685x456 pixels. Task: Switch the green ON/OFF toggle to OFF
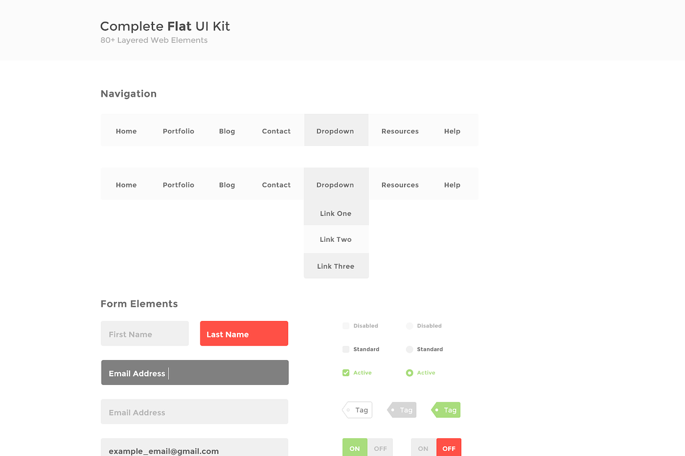click(380, 447)
